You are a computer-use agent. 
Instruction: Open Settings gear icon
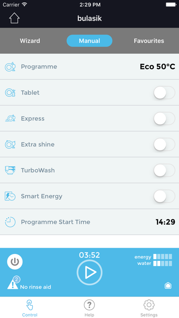(149, 305)
